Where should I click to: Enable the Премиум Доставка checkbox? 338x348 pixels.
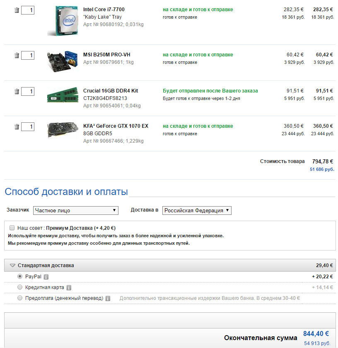[x=12, y=228]
